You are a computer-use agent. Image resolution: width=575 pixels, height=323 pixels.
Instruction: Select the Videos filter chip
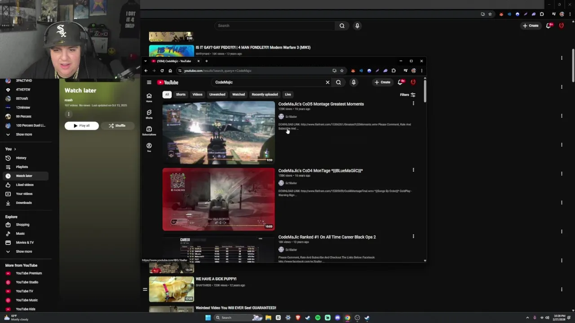[197, 95]
